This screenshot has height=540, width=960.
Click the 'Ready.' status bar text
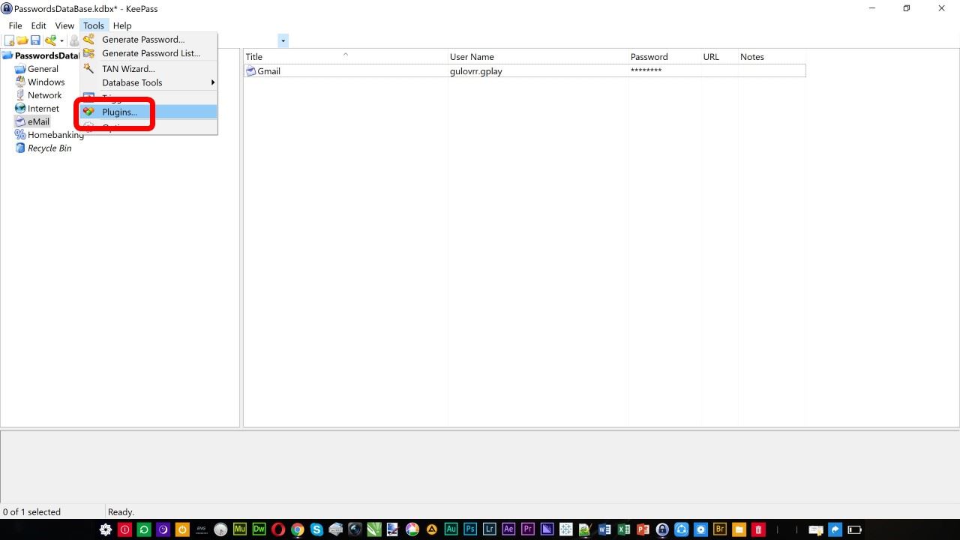coord(121,512)
